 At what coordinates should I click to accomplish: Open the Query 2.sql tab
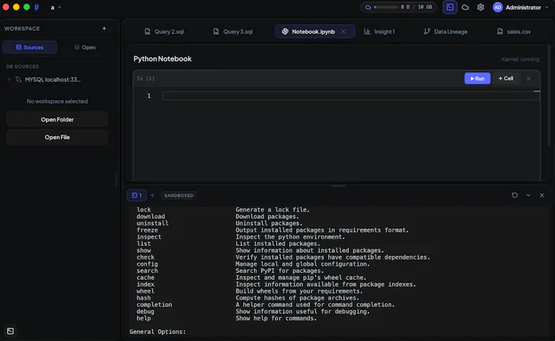pyautogui.click(x=164, y=31)
